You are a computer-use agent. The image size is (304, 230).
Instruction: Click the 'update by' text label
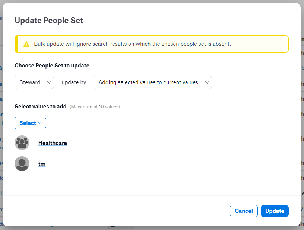tap(74, 82)
